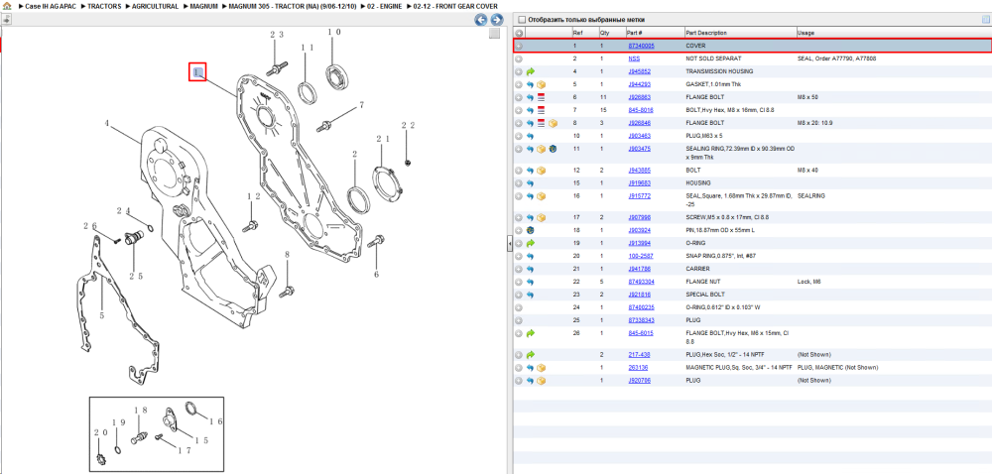Viewport: 992px width, 474px height.
Task: Open TRACTORS breadcrumb
Action: point(104,6)
